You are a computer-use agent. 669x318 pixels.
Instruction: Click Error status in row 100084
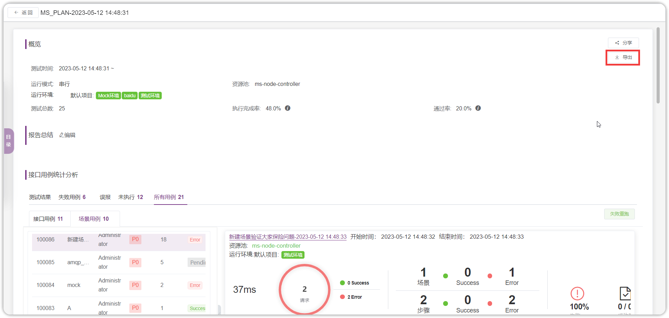point(195,285)
